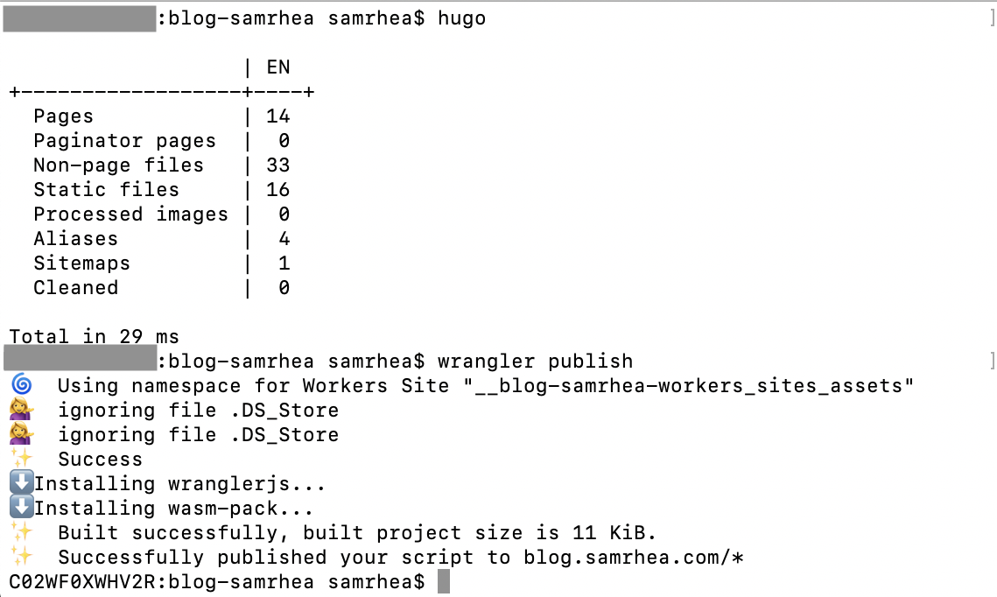This screenshot has height=597, width=997.
Task: Click the wrangler publish command text
Action: [x=536, y=362]
